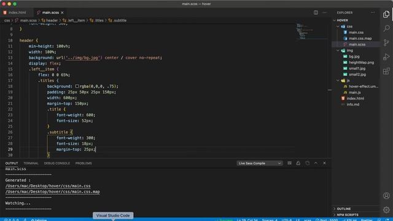
Task: Click the .left__item breadcrumb segment
Action: [x=76, y=20]
